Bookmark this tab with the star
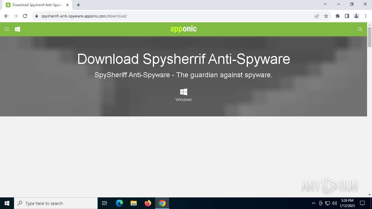Viewport: 372px width, 209px height. (x=326, y=16)
